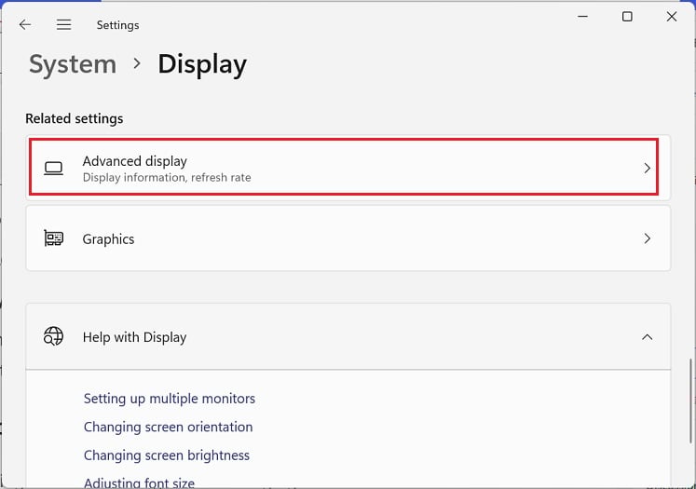Image resolution: width=696 pixels, height=489 pixels.
Task: Collapse the Help with Display section
Action: coord(648,337)
